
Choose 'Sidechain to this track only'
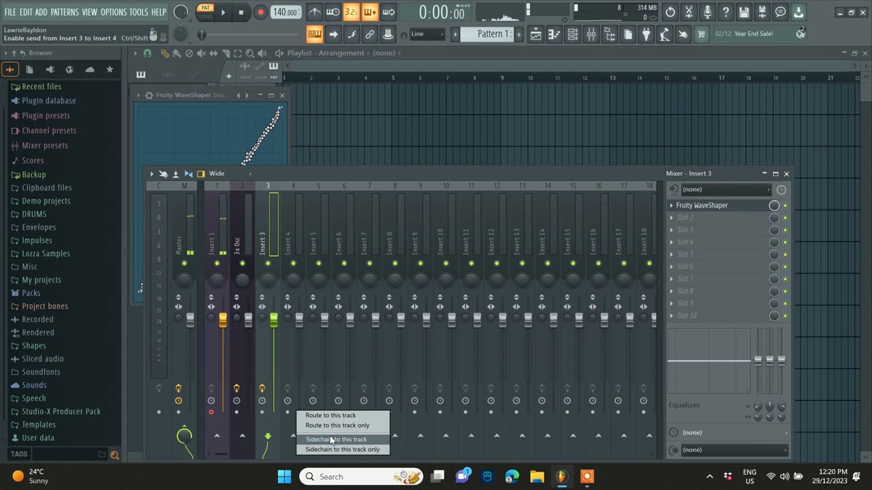click(343, 449)
